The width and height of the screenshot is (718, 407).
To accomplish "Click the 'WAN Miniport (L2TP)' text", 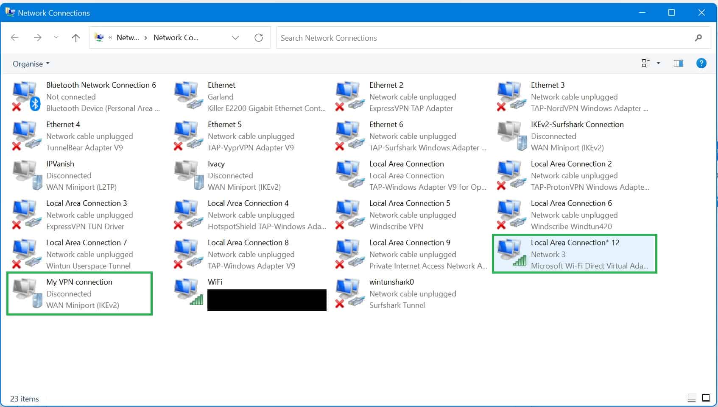I will tap(81, 187).
